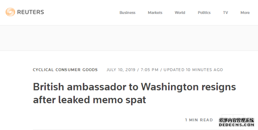Click the first share button box
The width and height of the screenshot is (258, 130).
click(227, 120)
